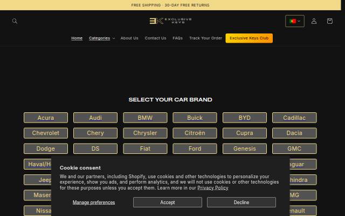Open the Privacy Policy link
This screenshot has height=216, width=345.
pyautogui.click(x=213, y=188)
